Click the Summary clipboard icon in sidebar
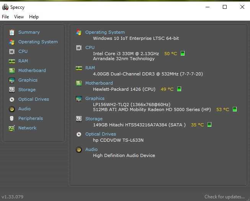 pos(12,33)
